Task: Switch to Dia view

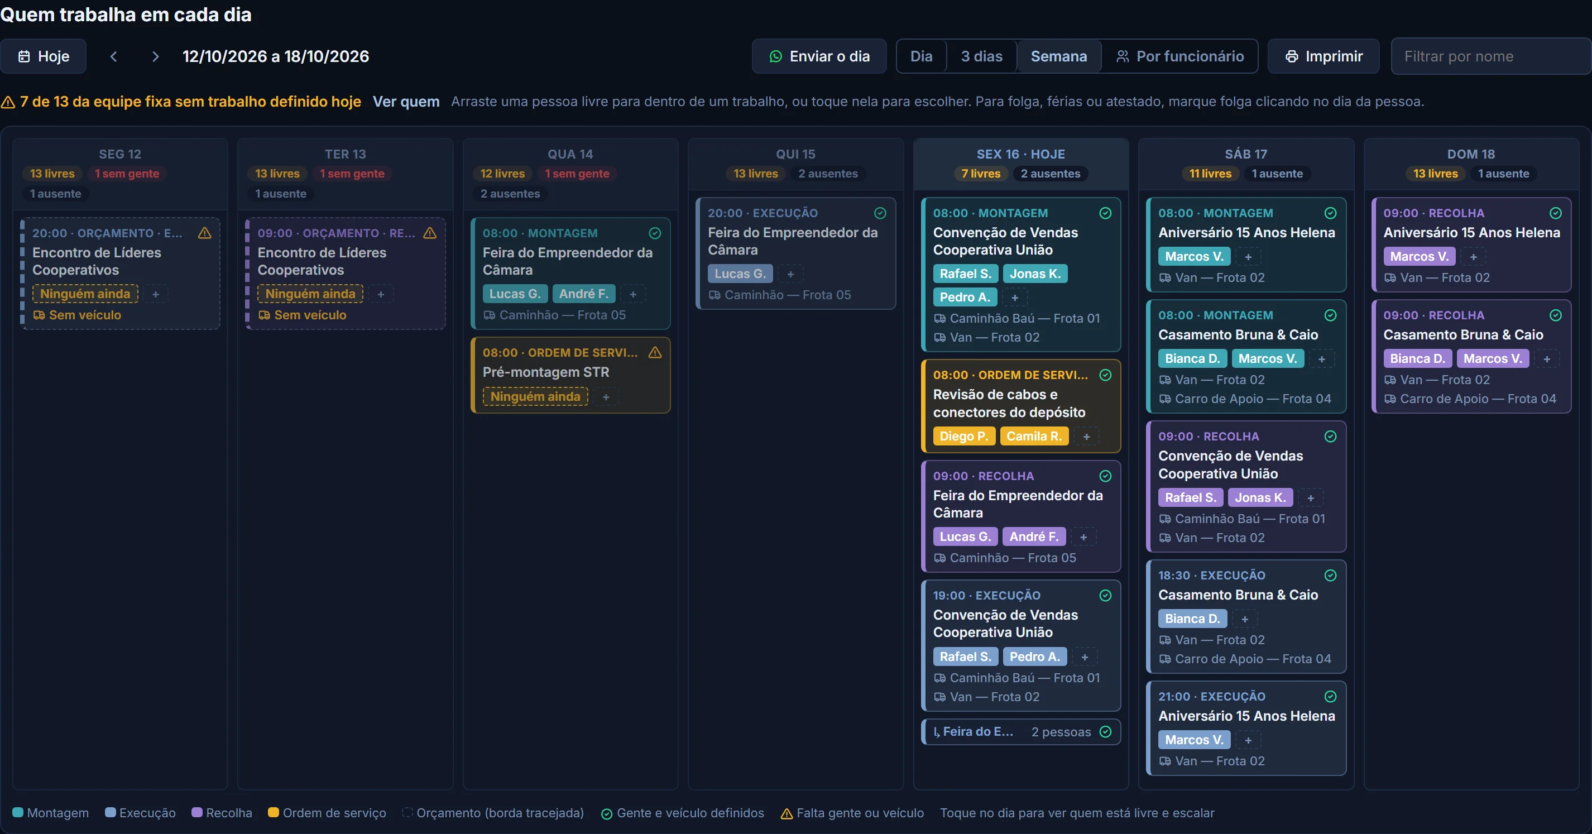Action: tap(921, 56)
